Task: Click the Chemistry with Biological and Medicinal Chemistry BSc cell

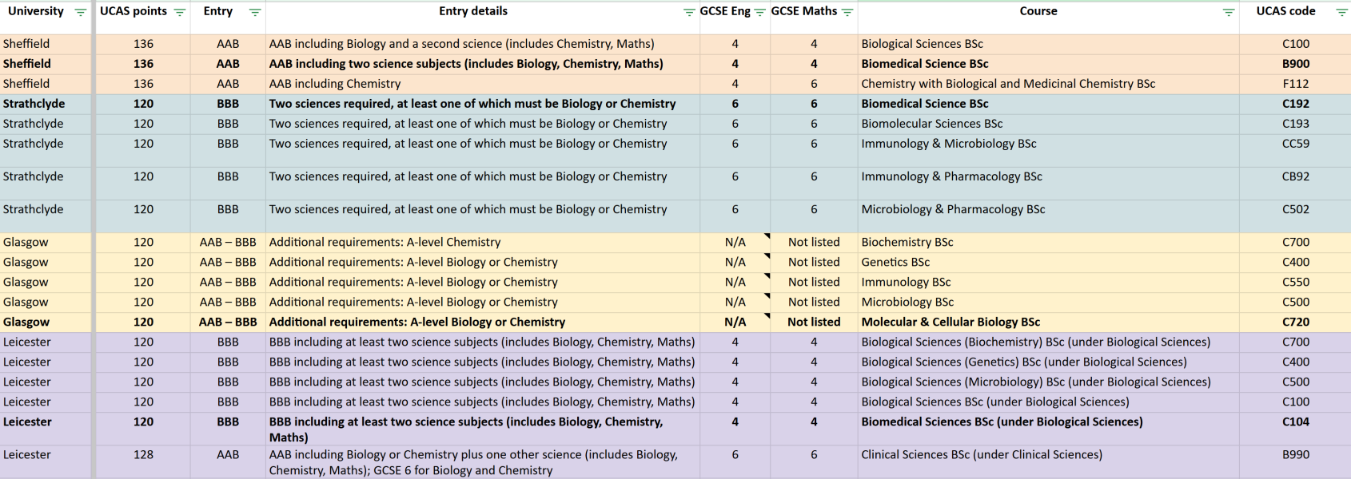Action: click(x=1048, y=84)
